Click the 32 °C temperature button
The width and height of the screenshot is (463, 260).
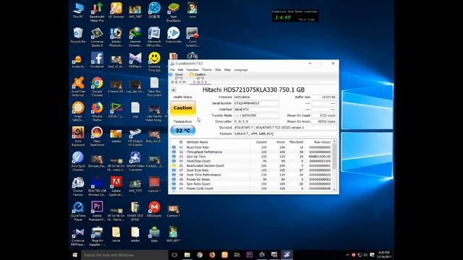click(x=183, y=130)
